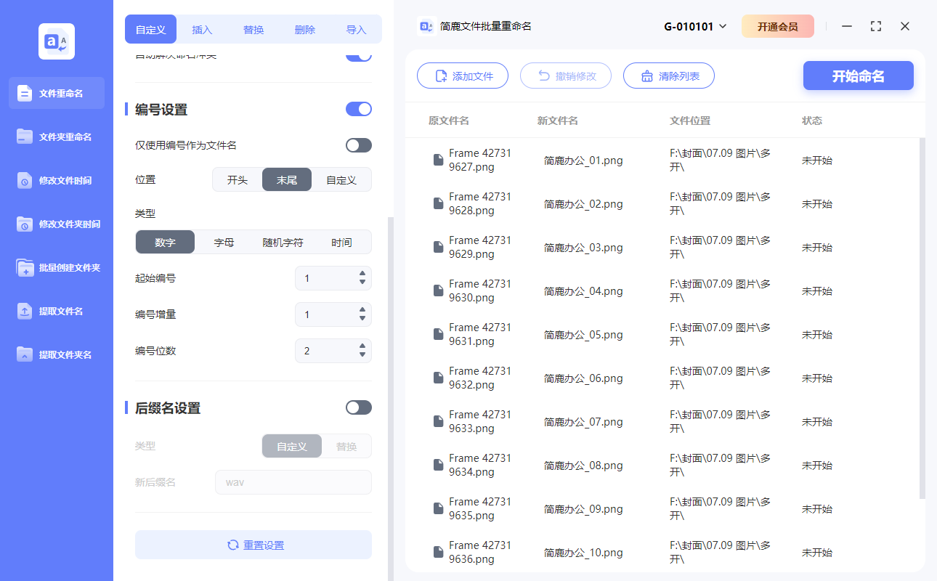This screenshot has width=937, height=581.
Task: Switch to the 替换 tab
Action: pyautogui.click(x=253, y=29)
